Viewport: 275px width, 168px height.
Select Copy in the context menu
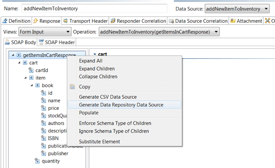[125, 87]
